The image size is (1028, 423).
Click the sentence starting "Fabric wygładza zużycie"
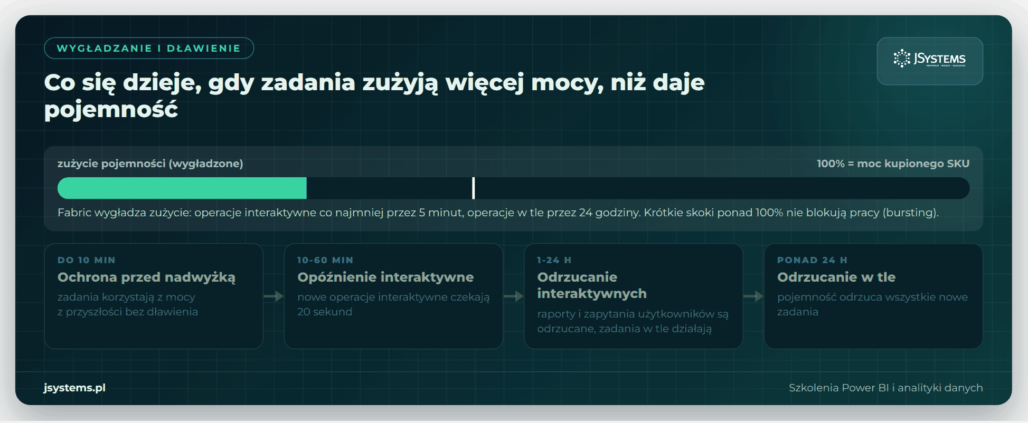pyautogui.click(x=498, y=213)
